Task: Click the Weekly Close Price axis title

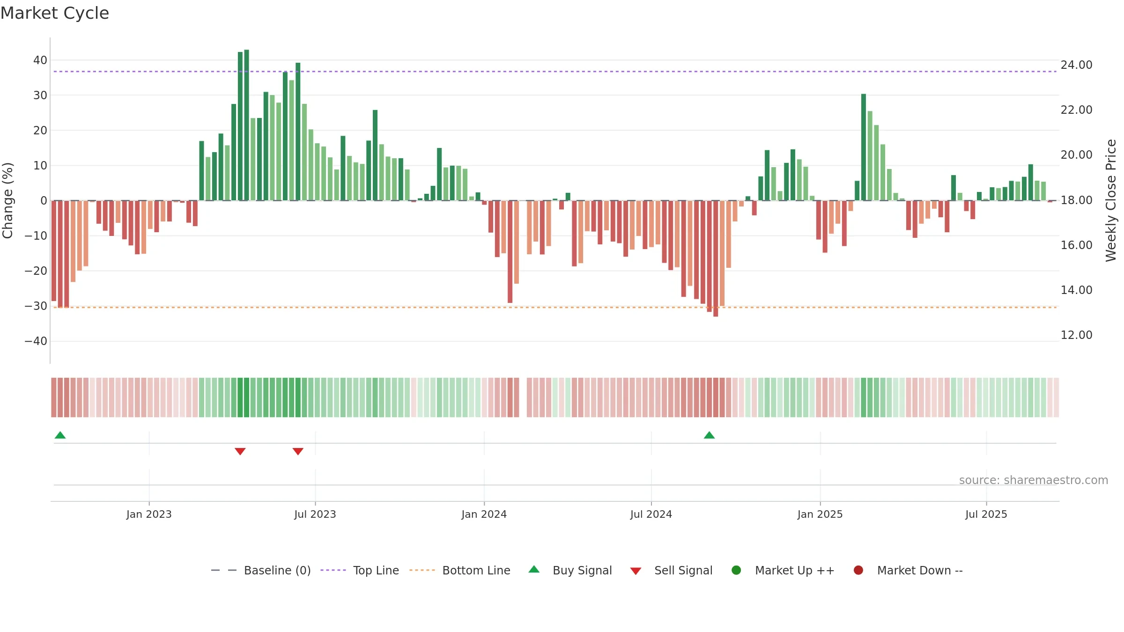Action: pyautogui.click(x=1111, y=200)
